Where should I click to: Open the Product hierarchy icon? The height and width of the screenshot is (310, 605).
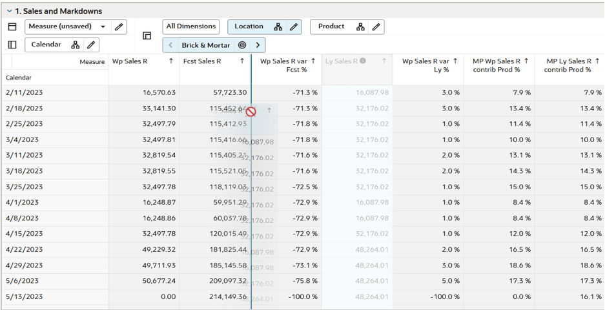click(x=361, y=26)
